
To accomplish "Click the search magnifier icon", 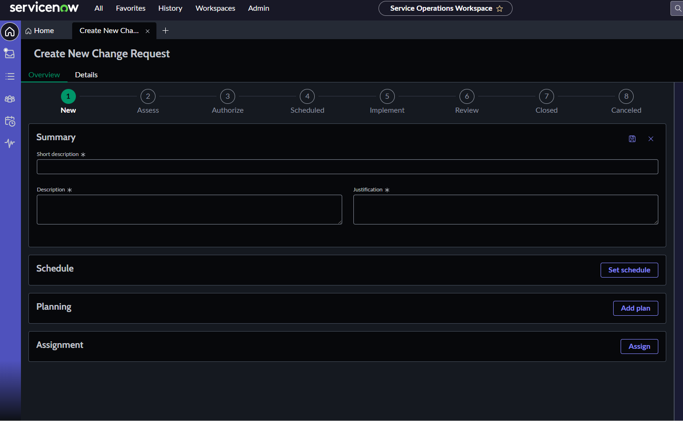I will [678, 8].
